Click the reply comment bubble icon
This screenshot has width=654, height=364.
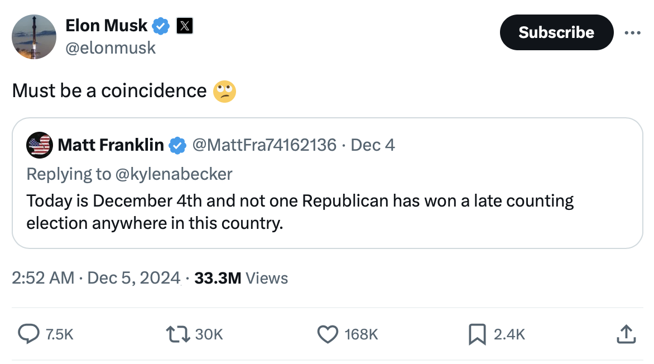pyautogui.click(x=27, y=334)
